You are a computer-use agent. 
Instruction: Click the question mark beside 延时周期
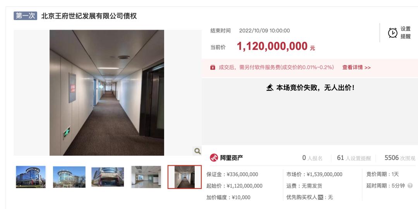pos(410,185)
